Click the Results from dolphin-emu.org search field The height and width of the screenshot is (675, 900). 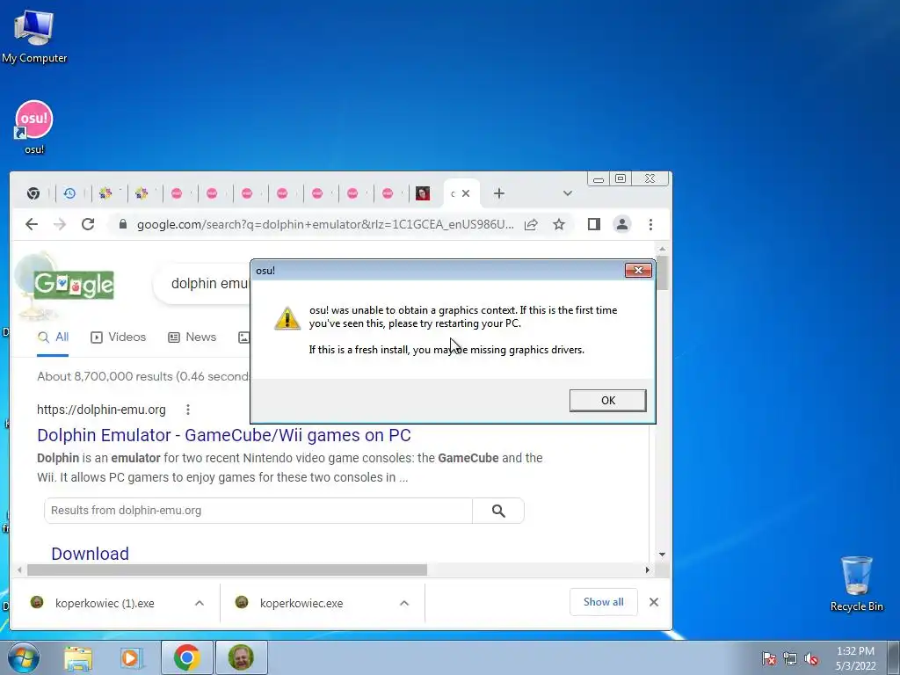click(x=258, y=511)
